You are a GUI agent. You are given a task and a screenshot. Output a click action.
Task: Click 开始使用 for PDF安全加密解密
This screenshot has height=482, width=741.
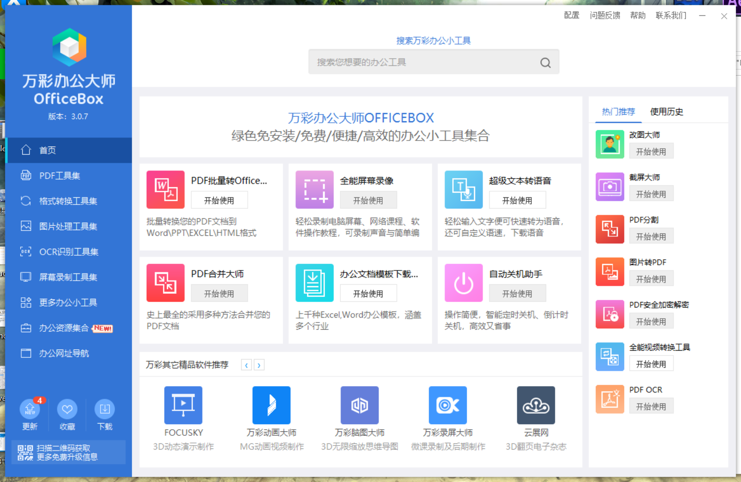coord(651,322)
